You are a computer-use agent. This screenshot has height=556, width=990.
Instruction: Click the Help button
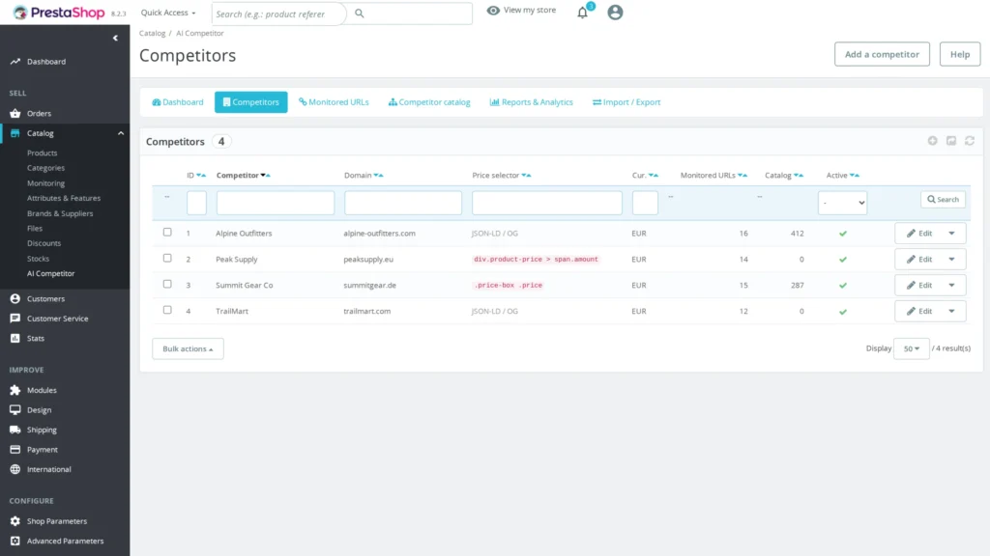[960, 54]
